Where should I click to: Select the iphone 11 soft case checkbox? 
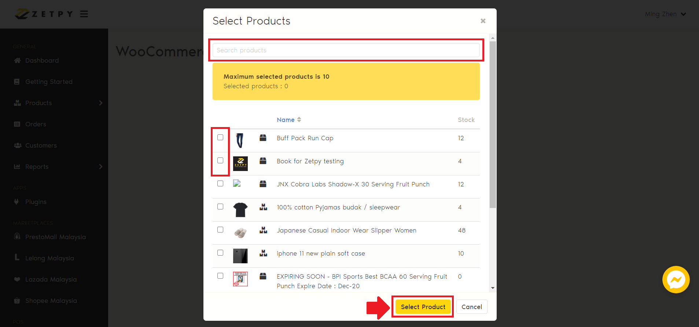click(220, 253)
